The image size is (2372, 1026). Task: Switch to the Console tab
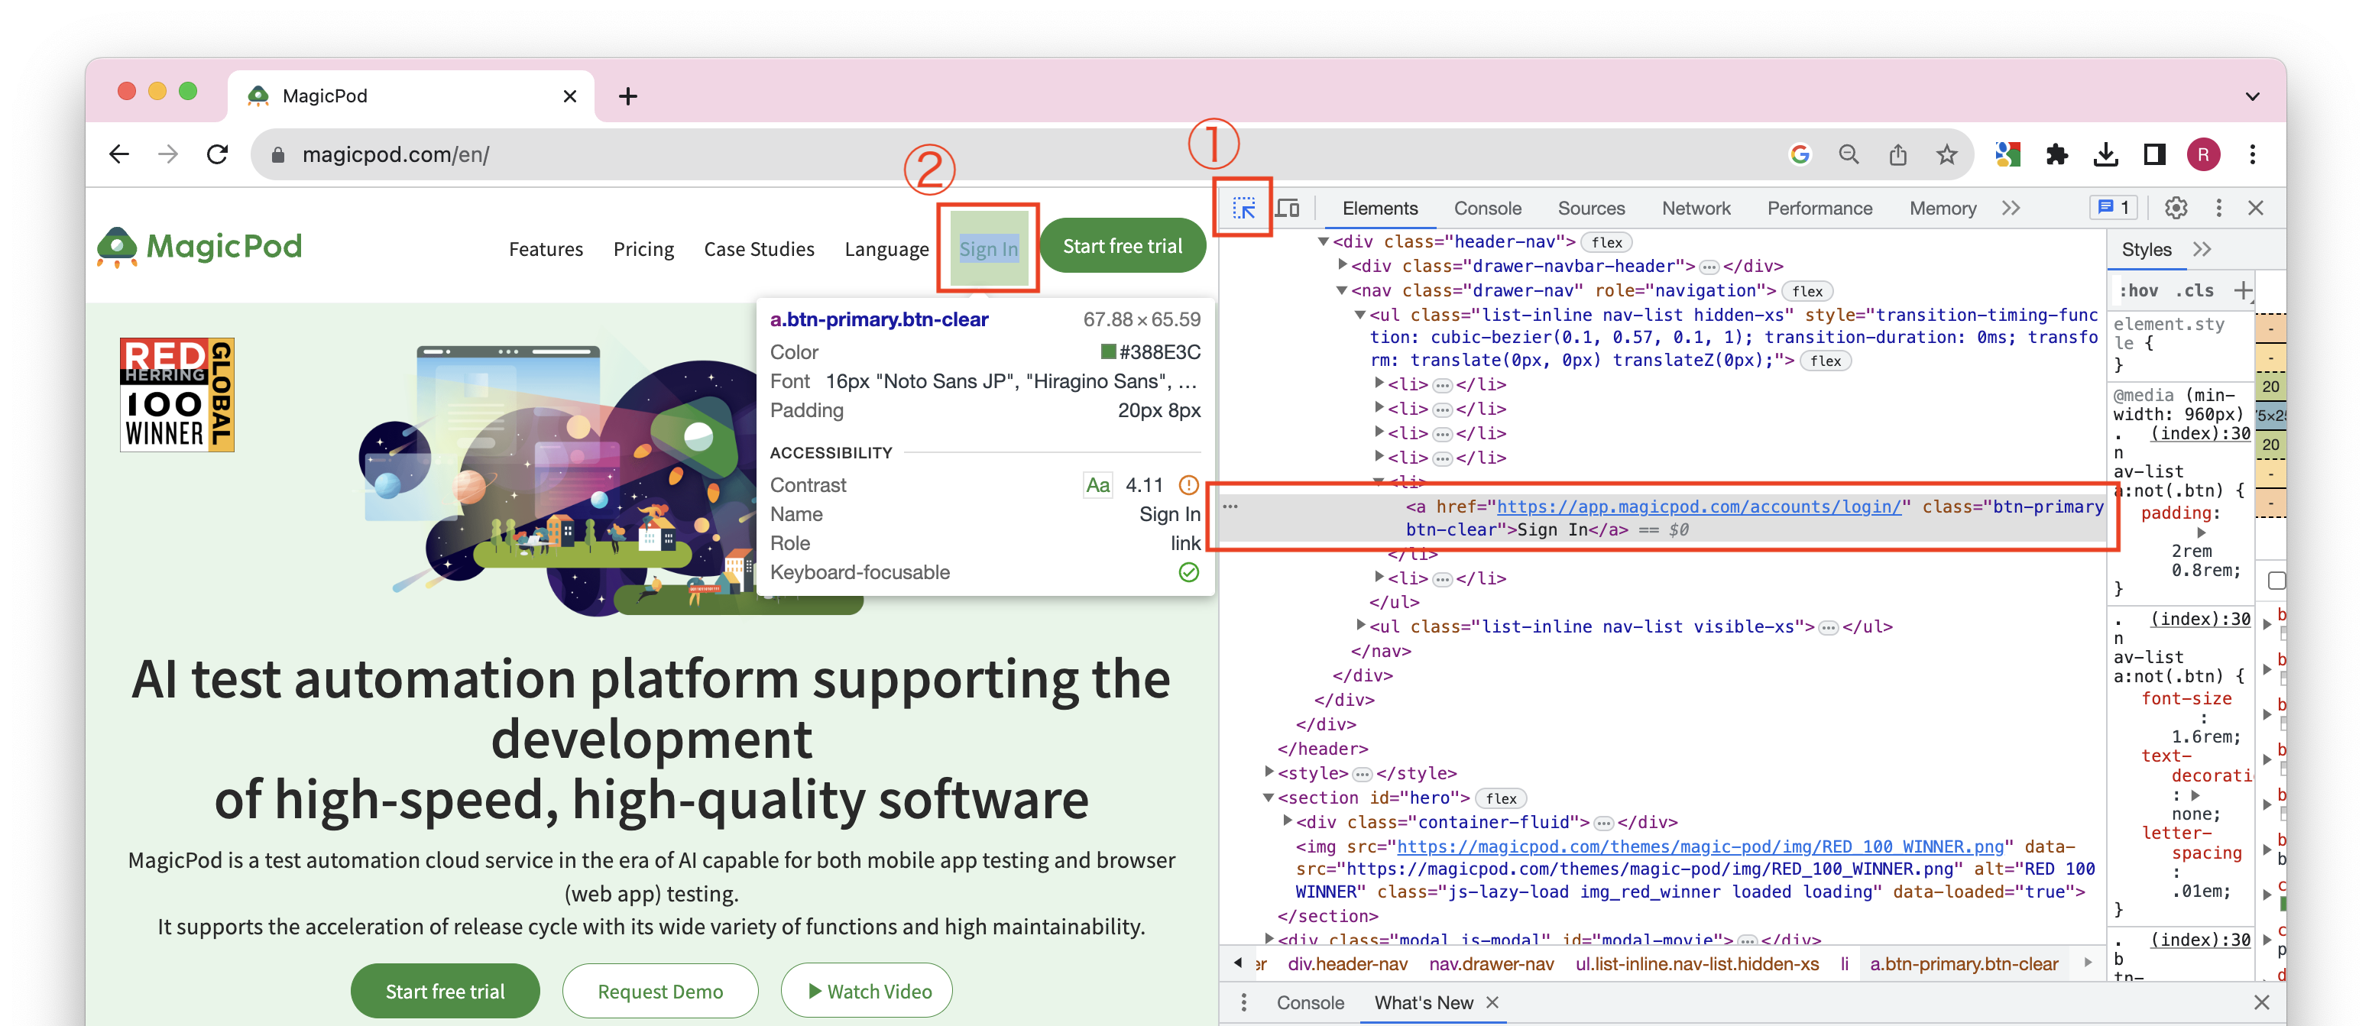coord(1487,209)
